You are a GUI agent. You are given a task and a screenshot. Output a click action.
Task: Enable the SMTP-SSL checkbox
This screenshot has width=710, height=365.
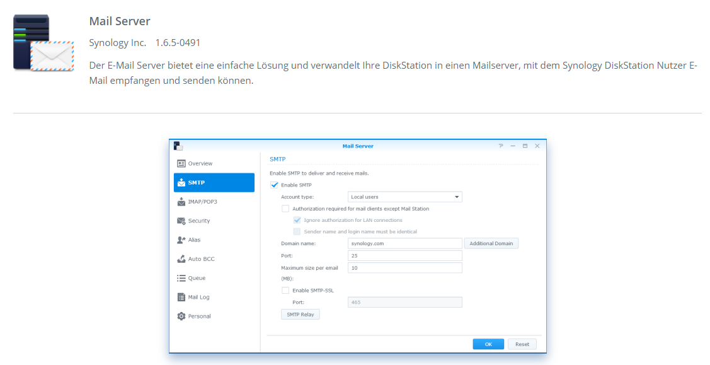point(285,290)
